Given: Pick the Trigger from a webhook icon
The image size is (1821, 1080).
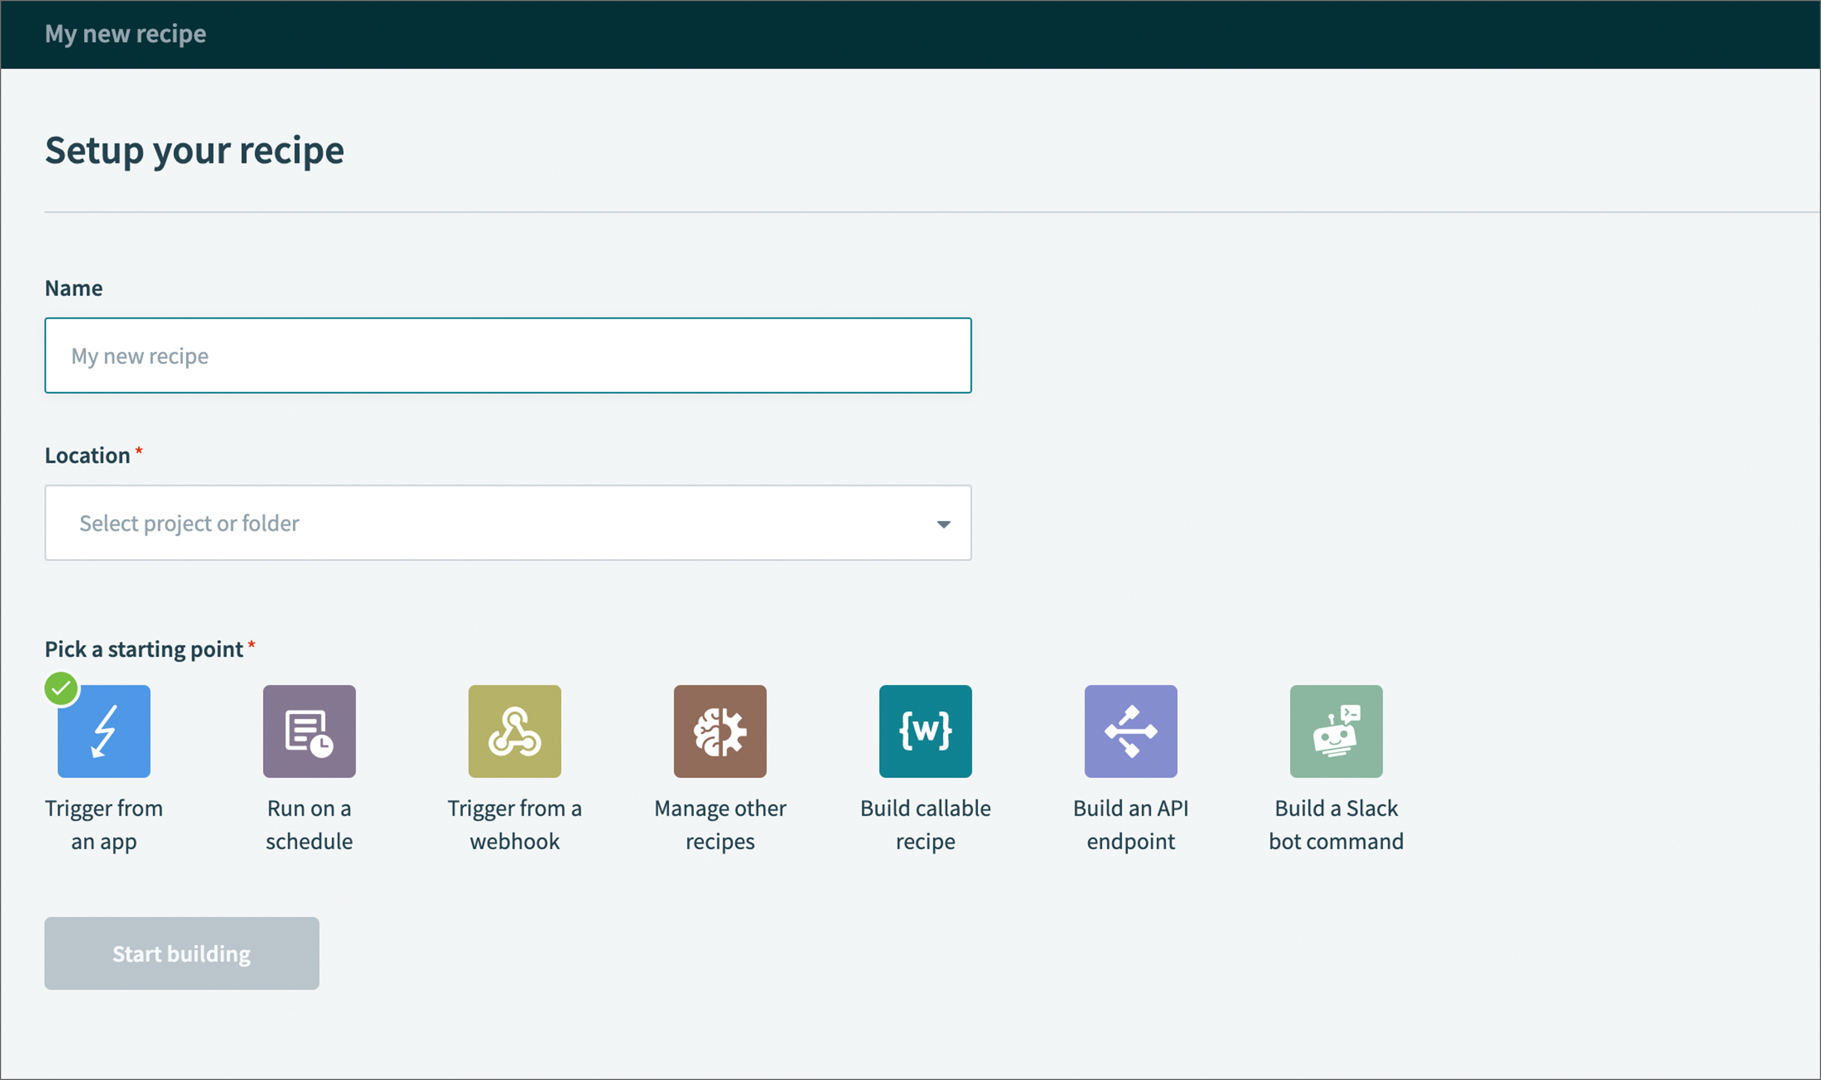Looking at the screenshot, I should pyautogui.click(x=514, y=732).
